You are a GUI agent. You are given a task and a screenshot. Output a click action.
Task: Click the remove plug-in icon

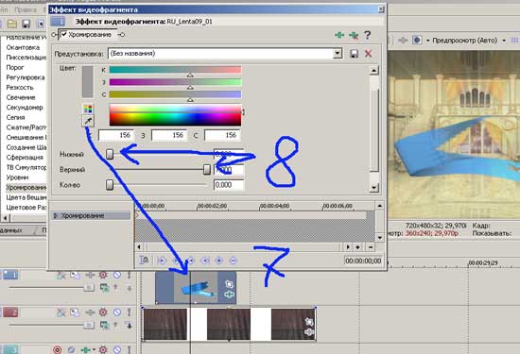(354, 35)
